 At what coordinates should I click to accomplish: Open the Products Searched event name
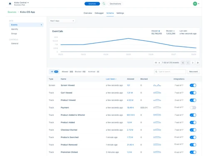click(69, 137)
